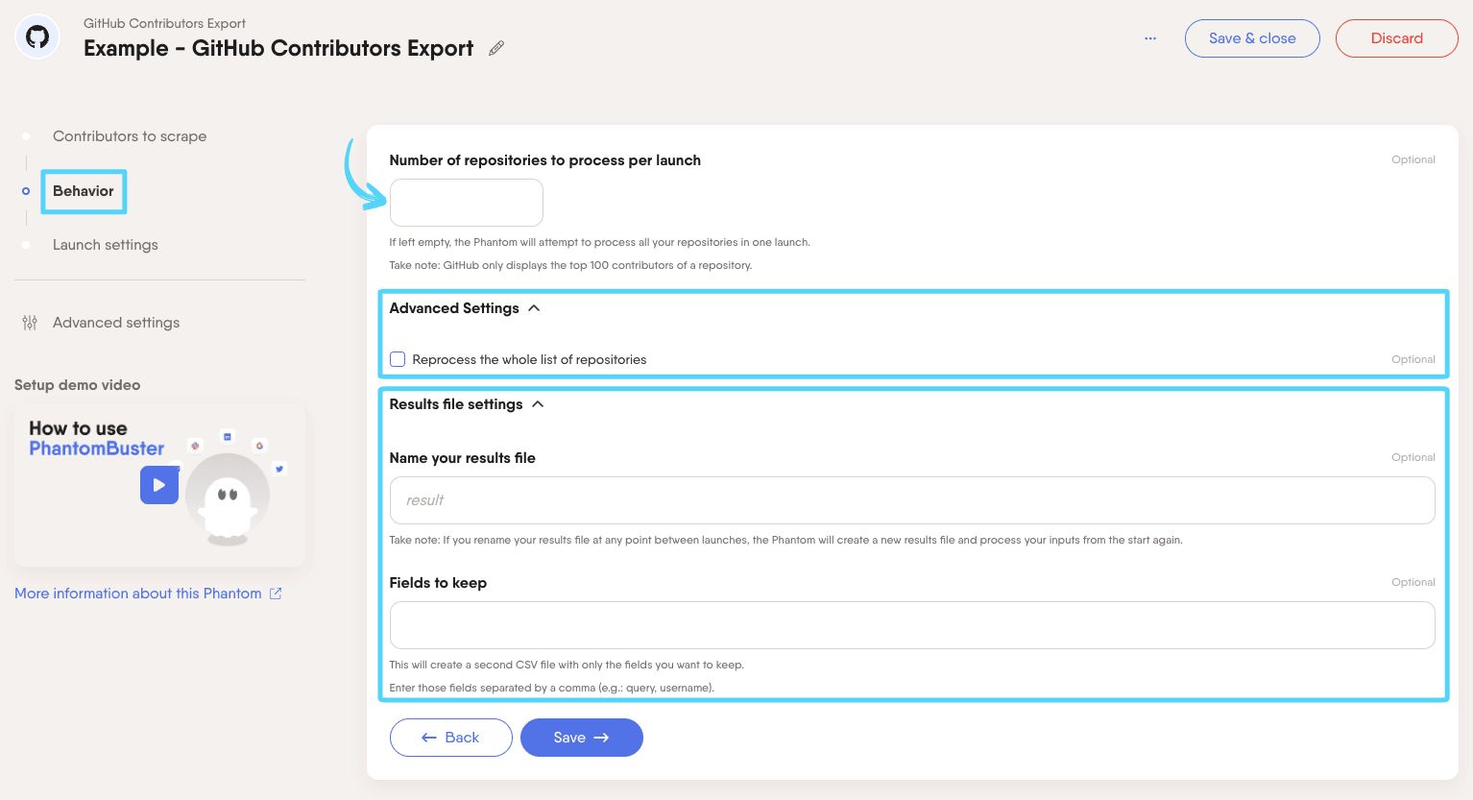Open the How to use PhantomBuster video thumbnail
1473x800 pixels.
tap(159, 485)
